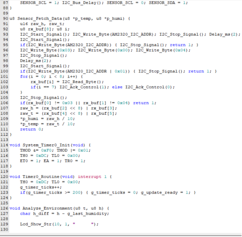242x237 pixels.
Task: Click the declaration 'u16 raw_h, raw_t;' on line 91
Action: pyautogui.click(x=42, y=24)
